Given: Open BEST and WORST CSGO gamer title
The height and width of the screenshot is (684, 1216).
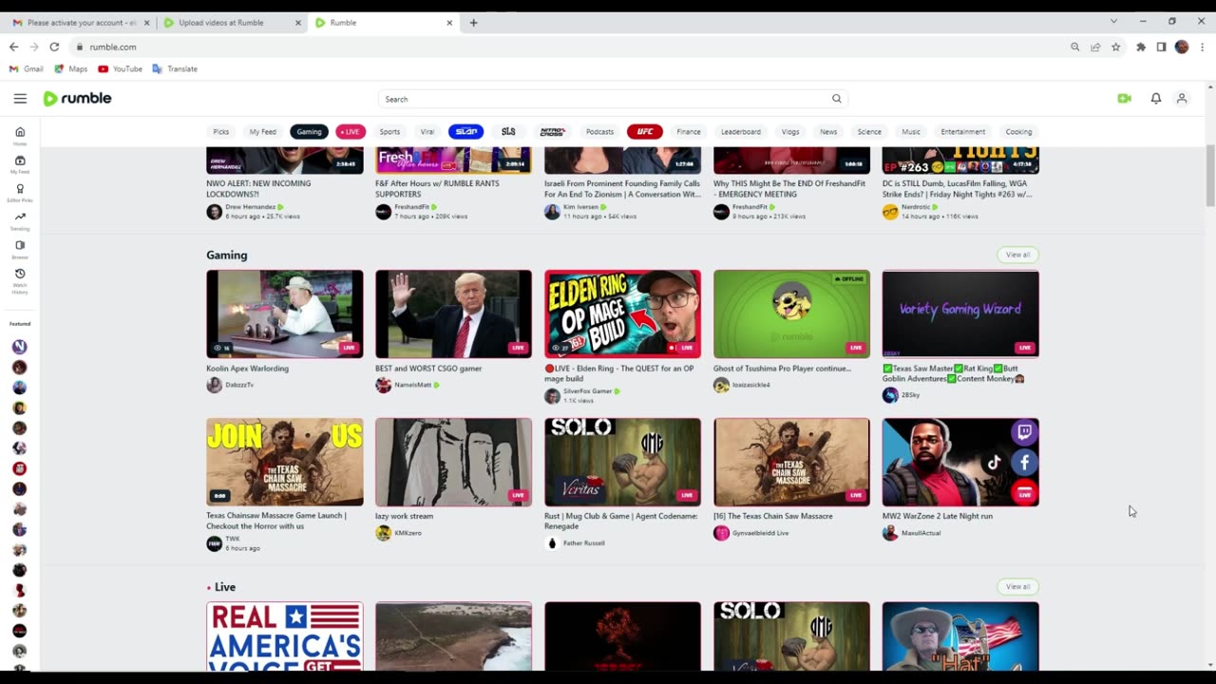Looking at the screenshot, I should click(428, 369).
